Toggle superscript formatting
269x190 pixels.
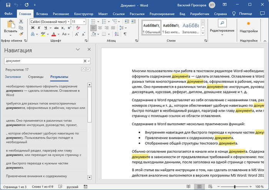point(70,28)
